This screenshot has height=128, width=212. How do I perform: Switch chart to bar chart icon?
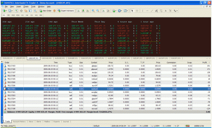(x=78, y=11)
